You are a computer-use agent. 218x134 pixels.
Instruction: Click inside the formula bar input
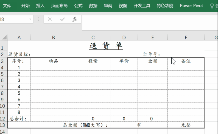(150, 23)
